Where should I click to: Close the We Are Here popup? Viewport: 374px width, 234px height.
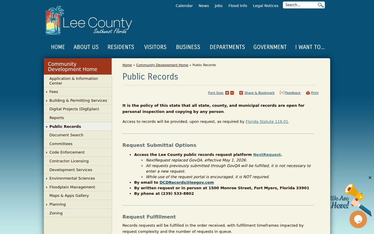pyautogui.click(x=370, y=178)
